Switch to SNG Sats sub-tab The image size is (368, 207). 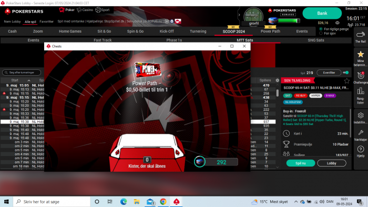[315, 40]
